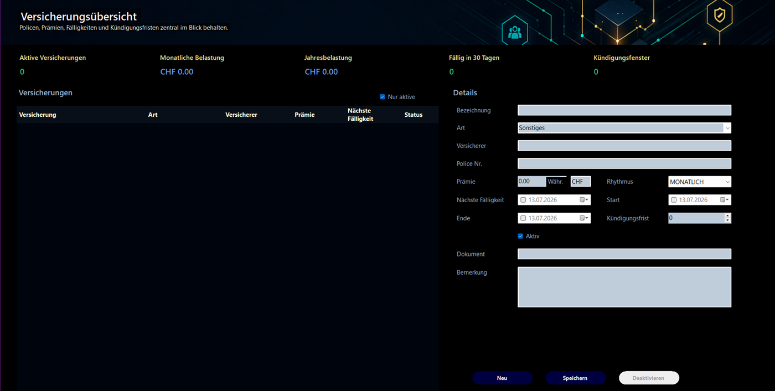Sort the table by the Versicherung column header
775x391 pixels.
click(x=38, y=115)
